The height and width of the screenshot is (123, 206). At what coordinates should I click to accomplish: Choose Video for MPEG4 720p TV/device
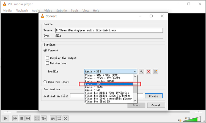(109, 93)
